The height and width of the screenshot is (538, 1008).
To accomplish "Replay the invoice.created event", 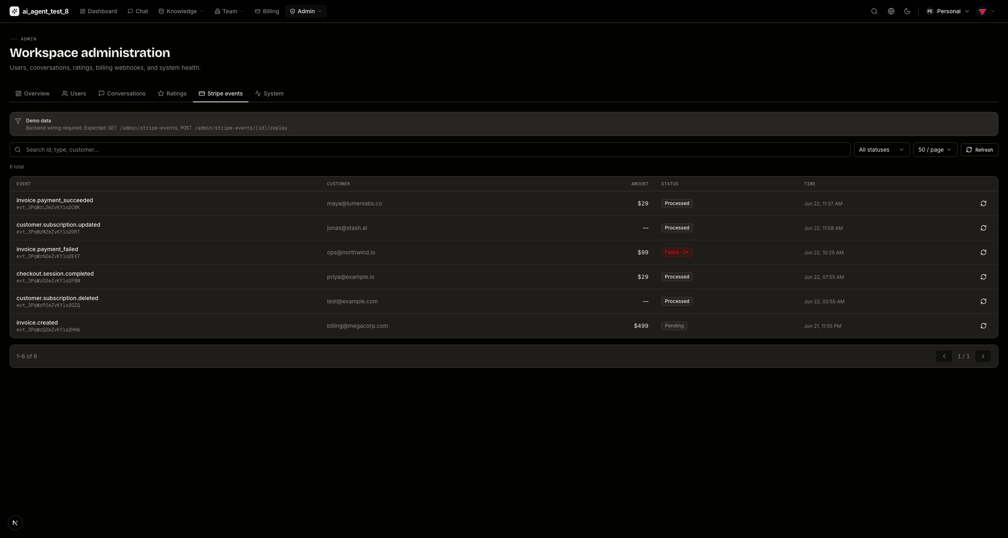I will [x=983, y=326].
